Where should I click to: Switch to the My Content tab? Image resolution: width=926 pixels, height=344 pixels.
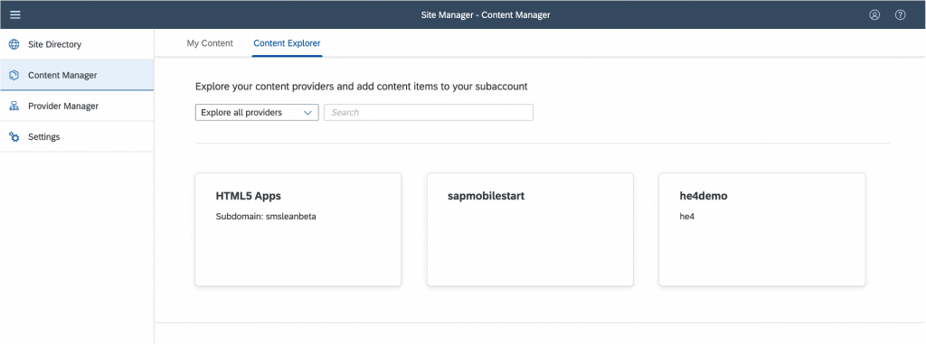pyautogui.click(x=210, y=43)
